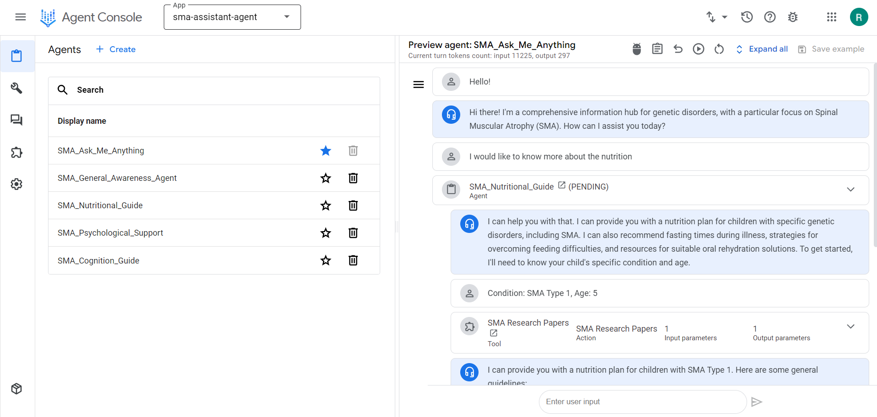The image size is (877, 417).
Task: Open the SMA_Psychological_Support agent
Action: 110,233
